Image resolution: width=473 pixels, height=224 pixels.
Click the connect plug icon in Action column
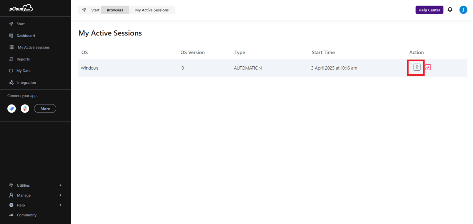(417, 67)
